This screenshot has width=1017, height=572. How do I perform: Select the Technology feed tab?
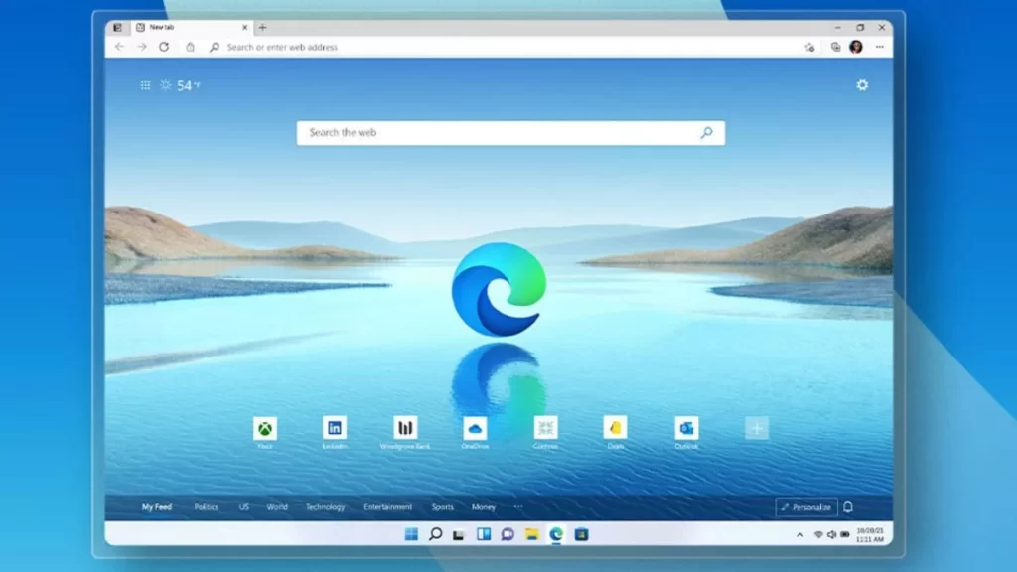click(x=325, y=507)
